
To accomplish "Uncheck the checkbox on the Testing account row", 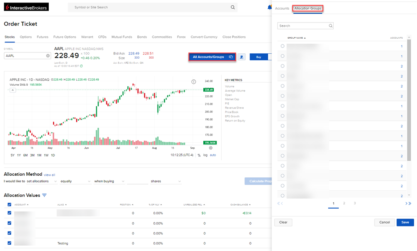I will click(9, 243).
